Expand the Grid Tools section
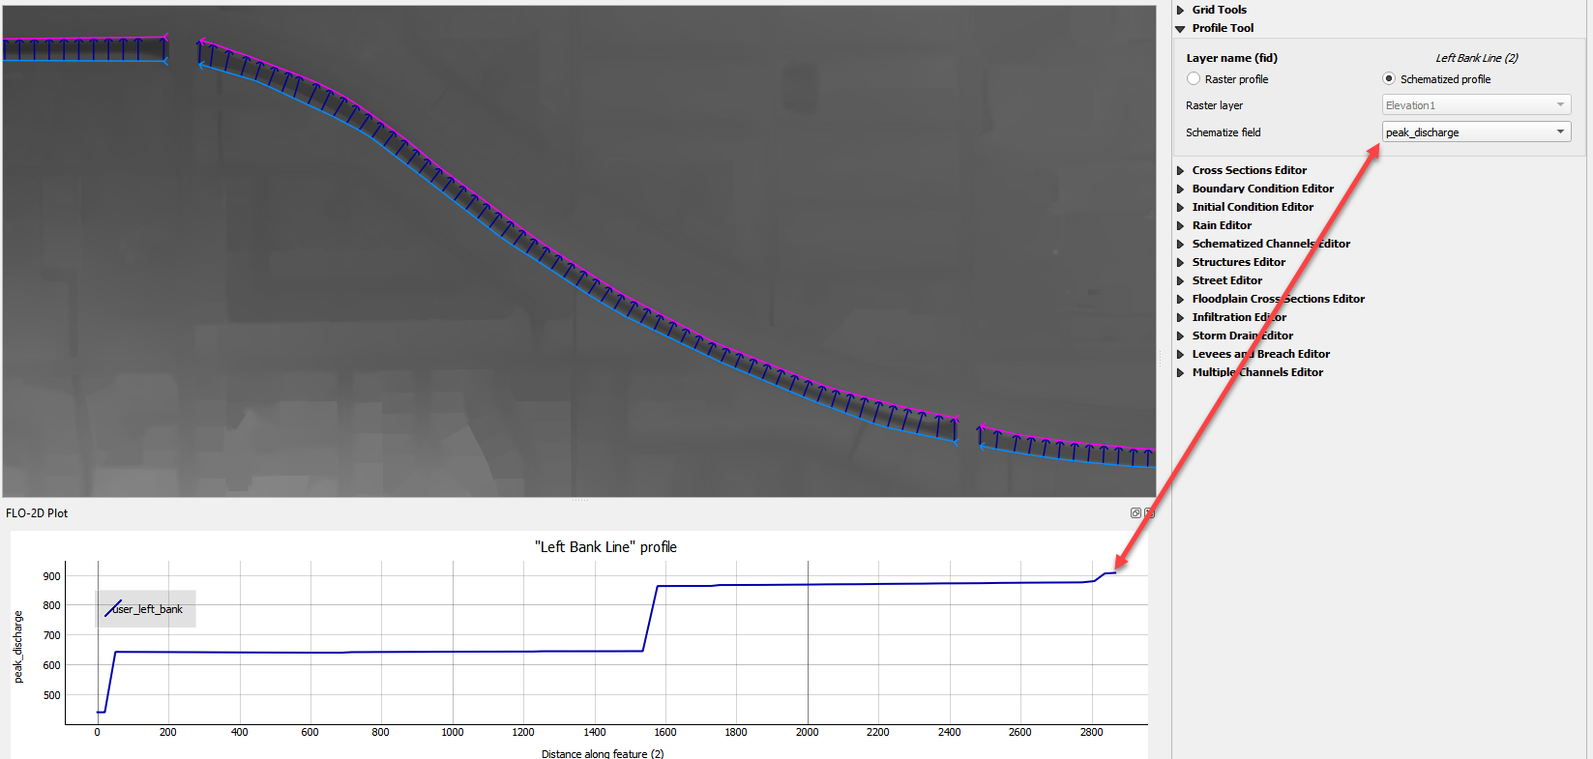Image resolution: width=1593 pixels, height=759 pixels. [1180, 10]
